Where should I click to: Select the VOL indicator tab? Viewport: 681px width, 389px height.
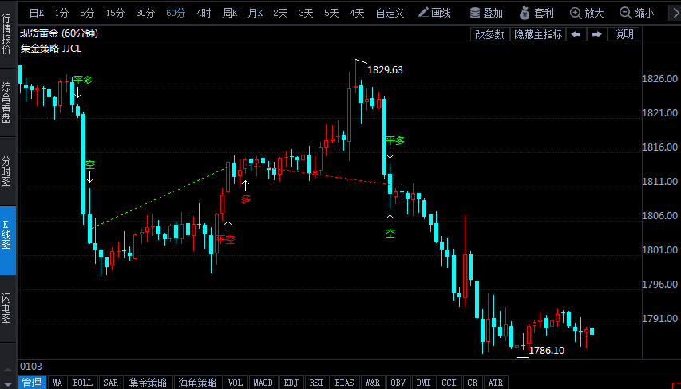[236, 383]
